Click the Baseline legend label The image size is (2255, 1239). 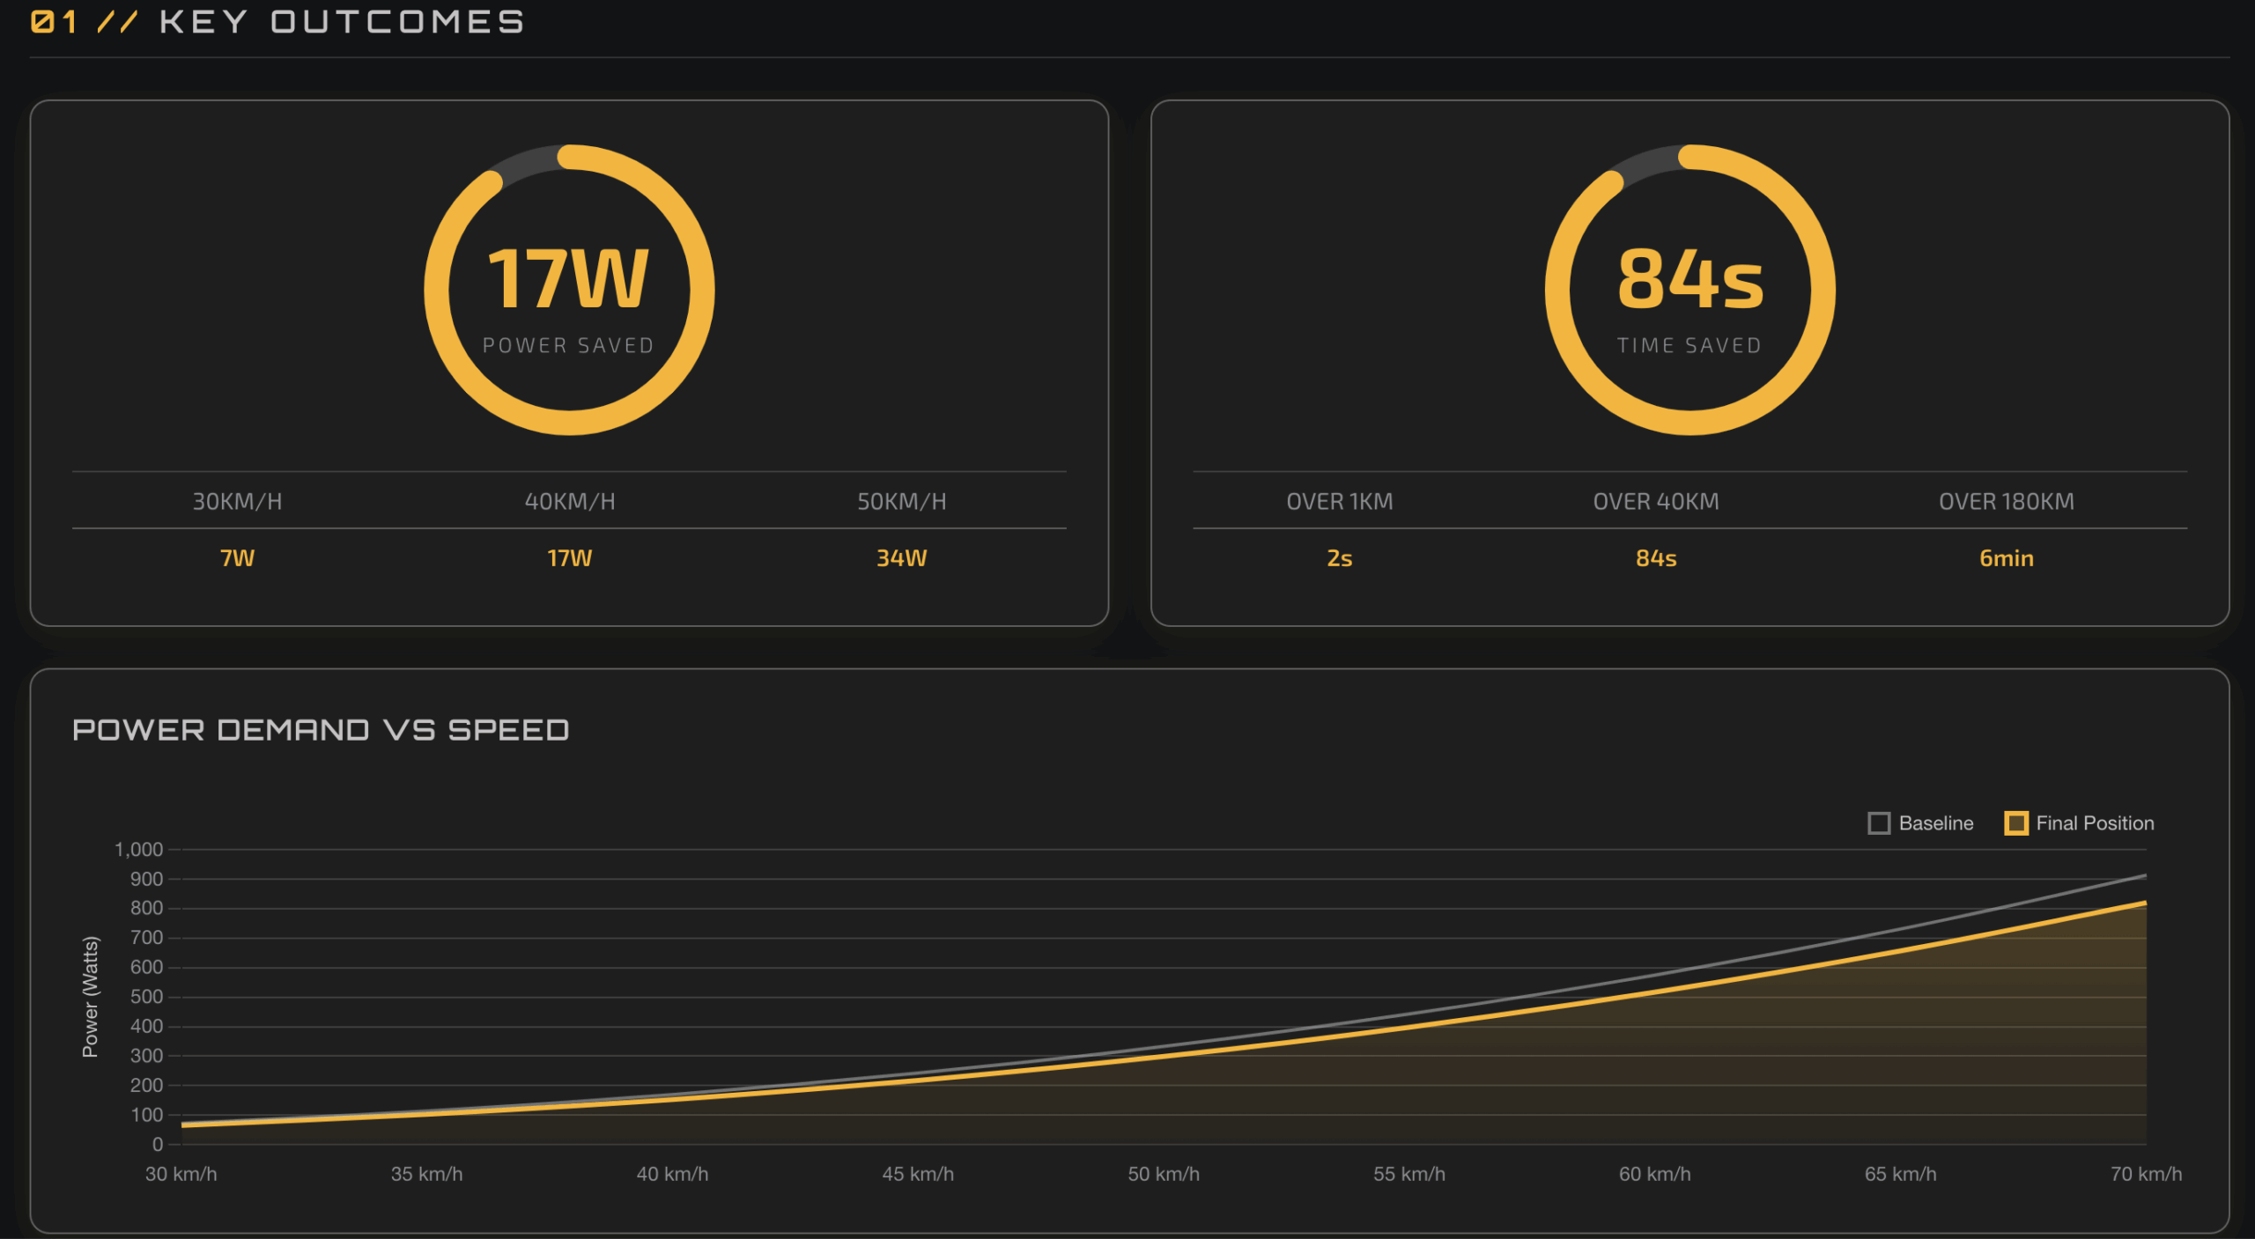(x=1935, y=823)
